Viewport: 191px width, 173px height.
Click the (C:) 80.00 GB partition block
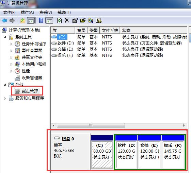pyautogui.click(x=102, y=152)
